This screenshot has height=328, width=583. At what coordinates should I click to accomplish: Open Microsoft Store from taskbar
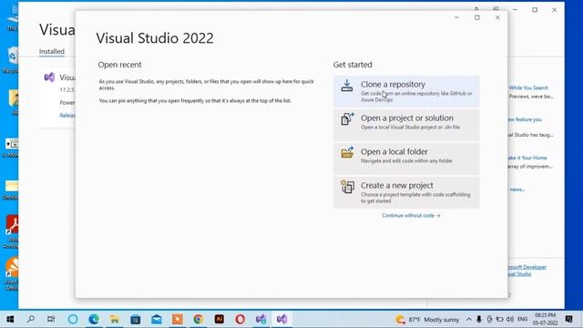[x=136, y=319]
